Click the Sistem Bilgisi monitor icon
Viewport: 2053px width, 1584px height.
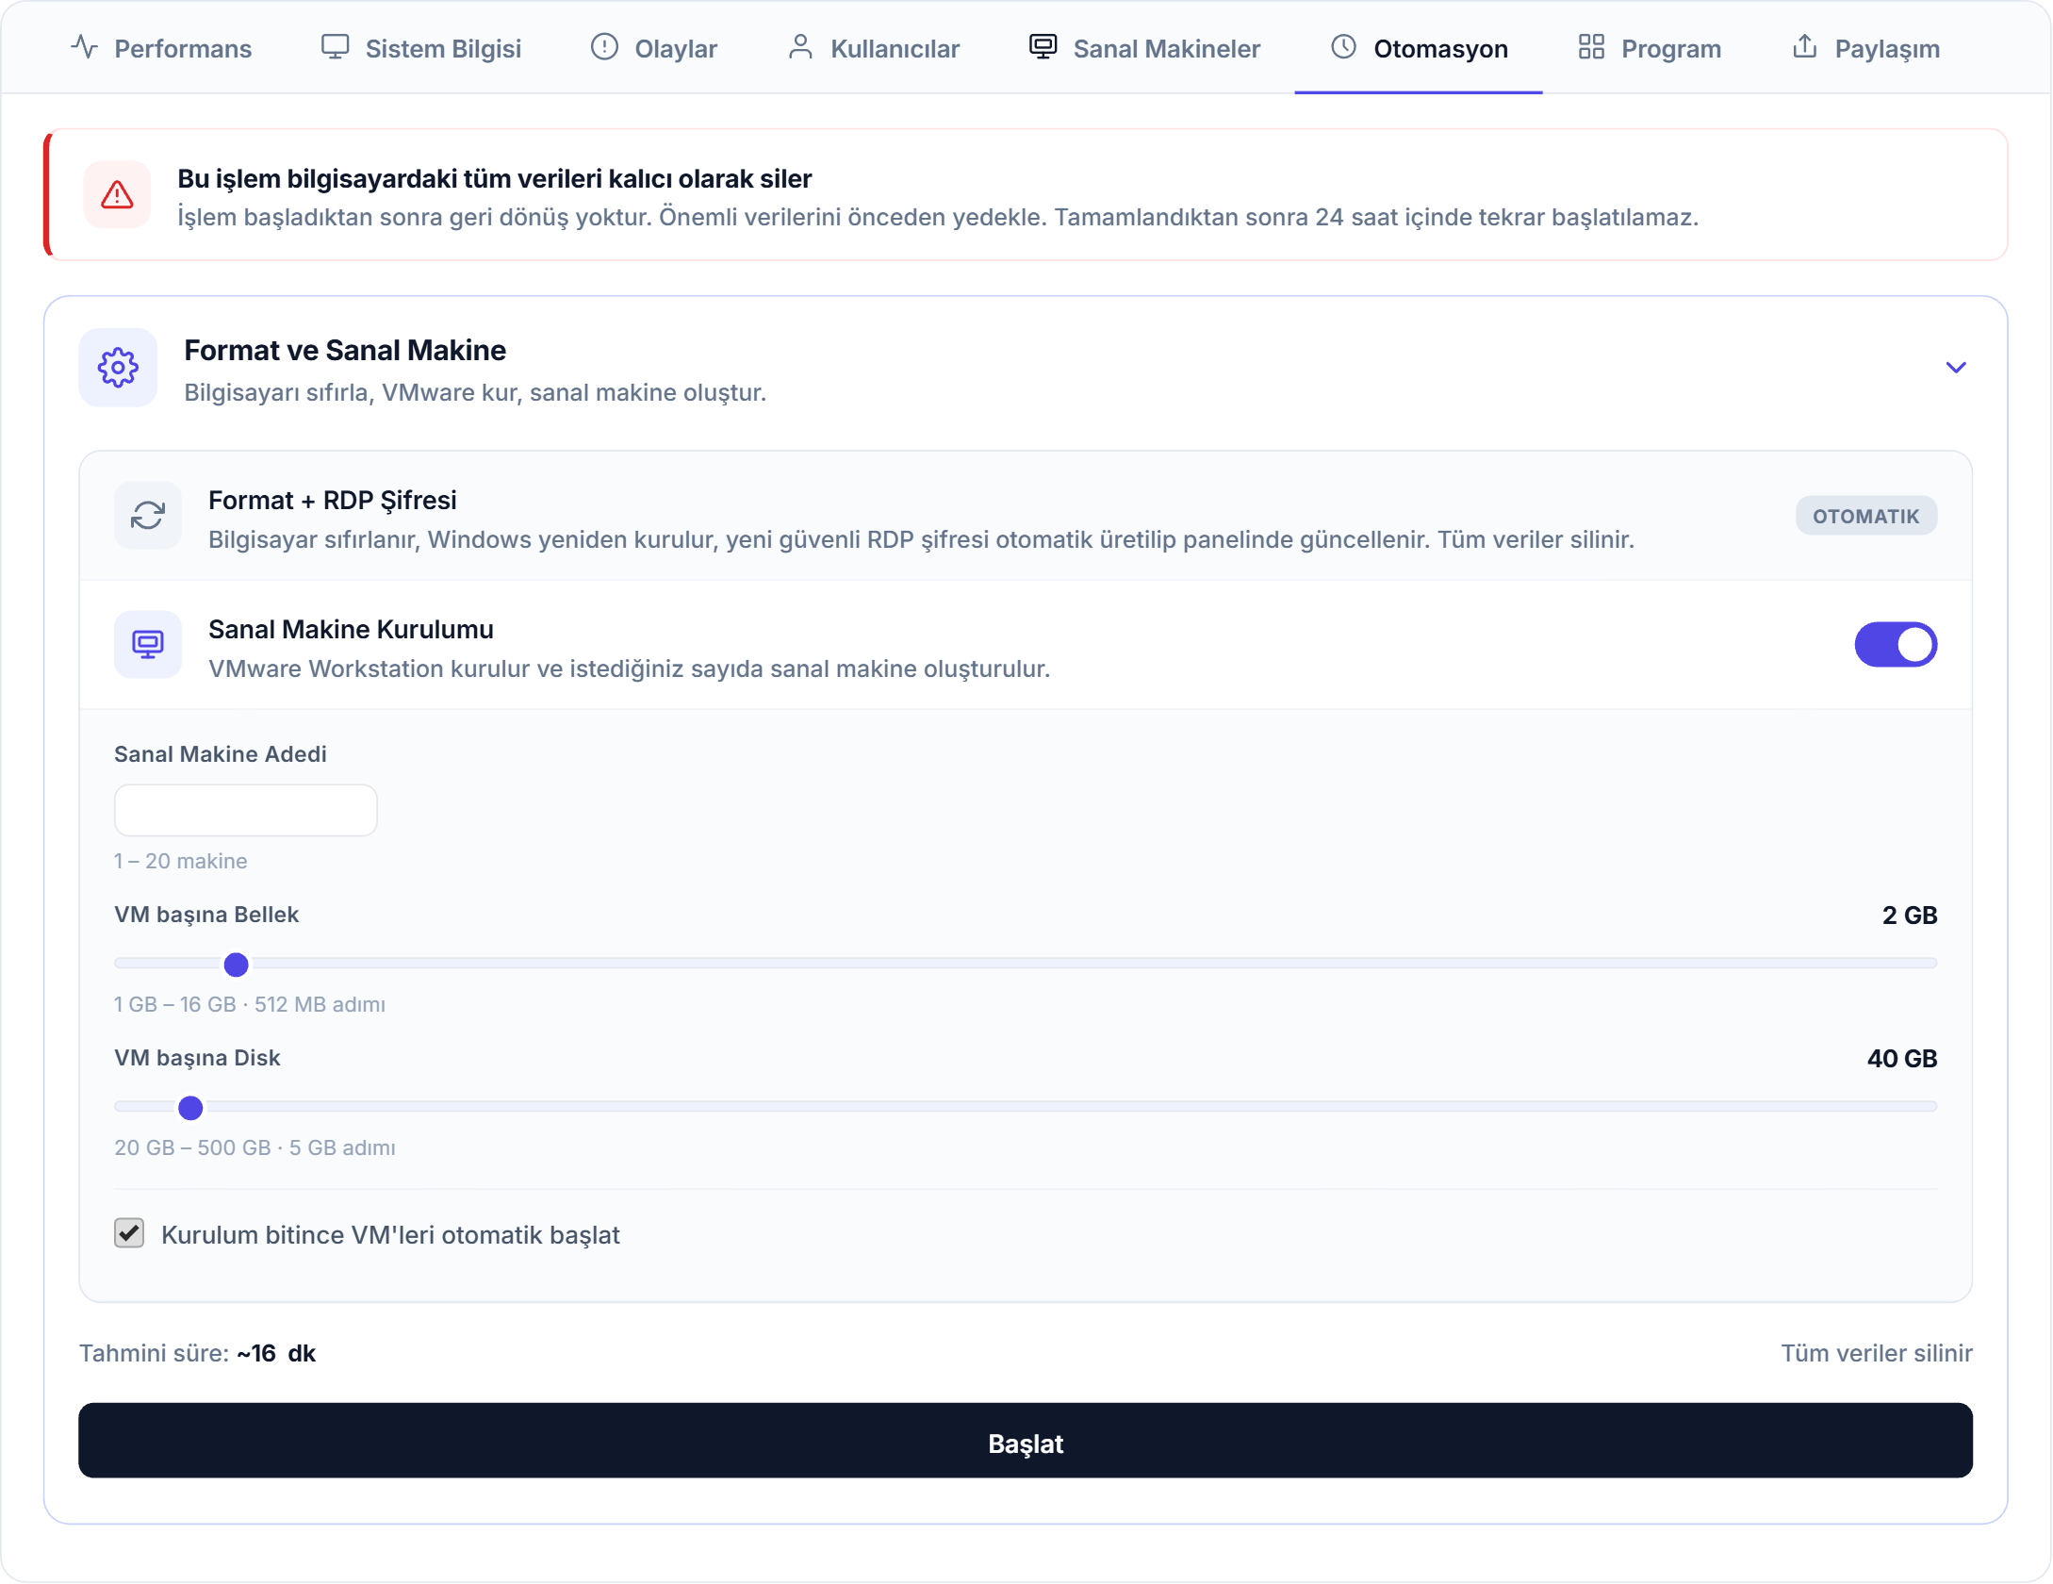coord(335,47)
